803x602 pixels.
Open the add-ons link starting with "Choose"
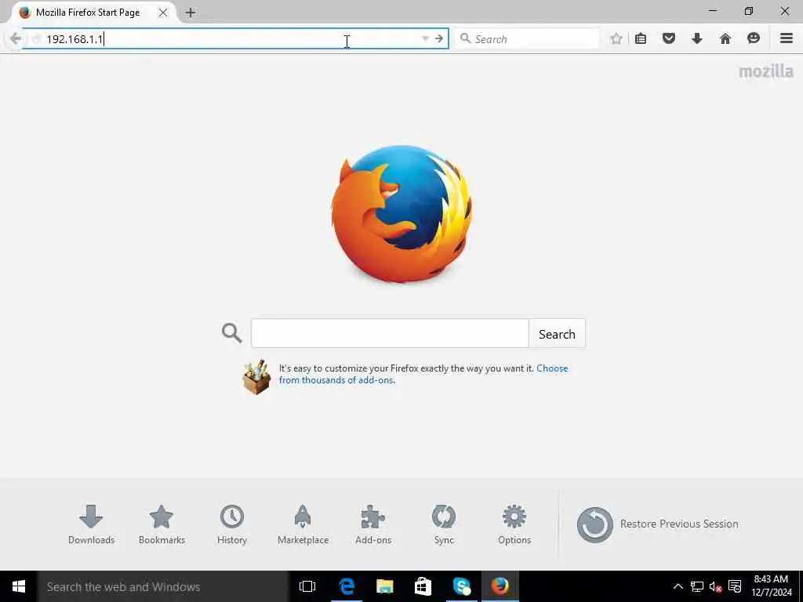[x=423, y=374]
